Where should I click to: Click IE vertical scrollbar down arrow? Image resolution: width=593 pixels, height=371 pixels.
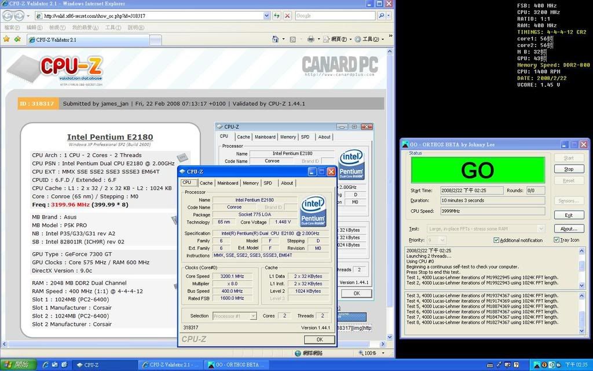click(x=390, y=337)
